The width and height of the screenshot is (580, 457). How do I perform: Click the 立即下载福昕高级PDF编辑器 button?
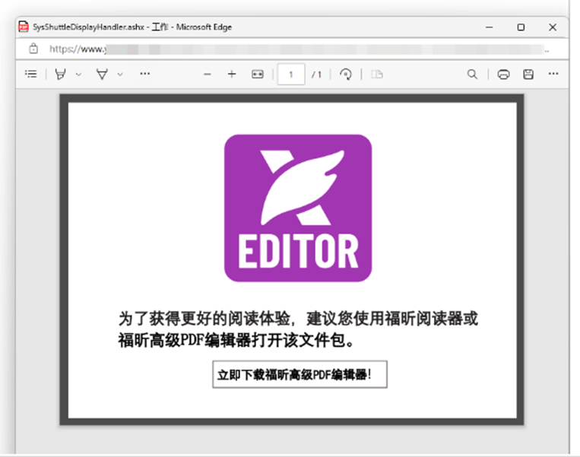pos(300,374)
